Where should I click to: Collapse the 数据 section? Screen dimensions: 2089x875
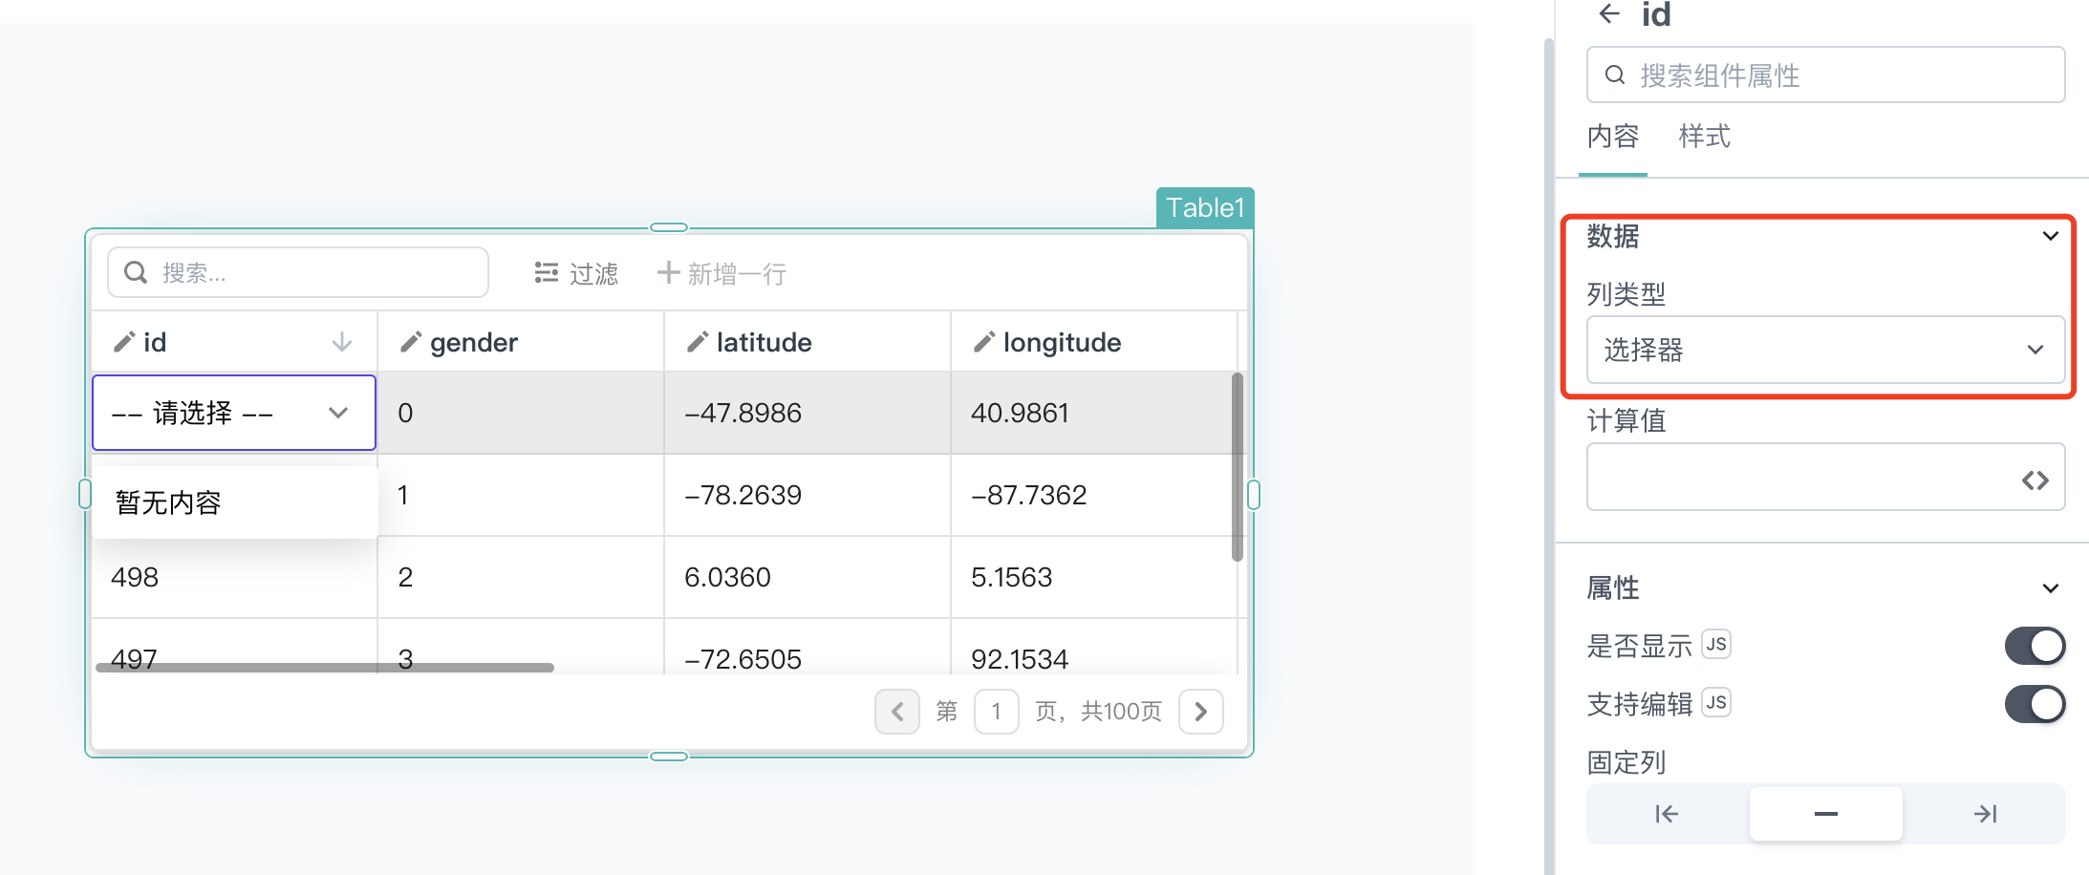point(2050,236)
